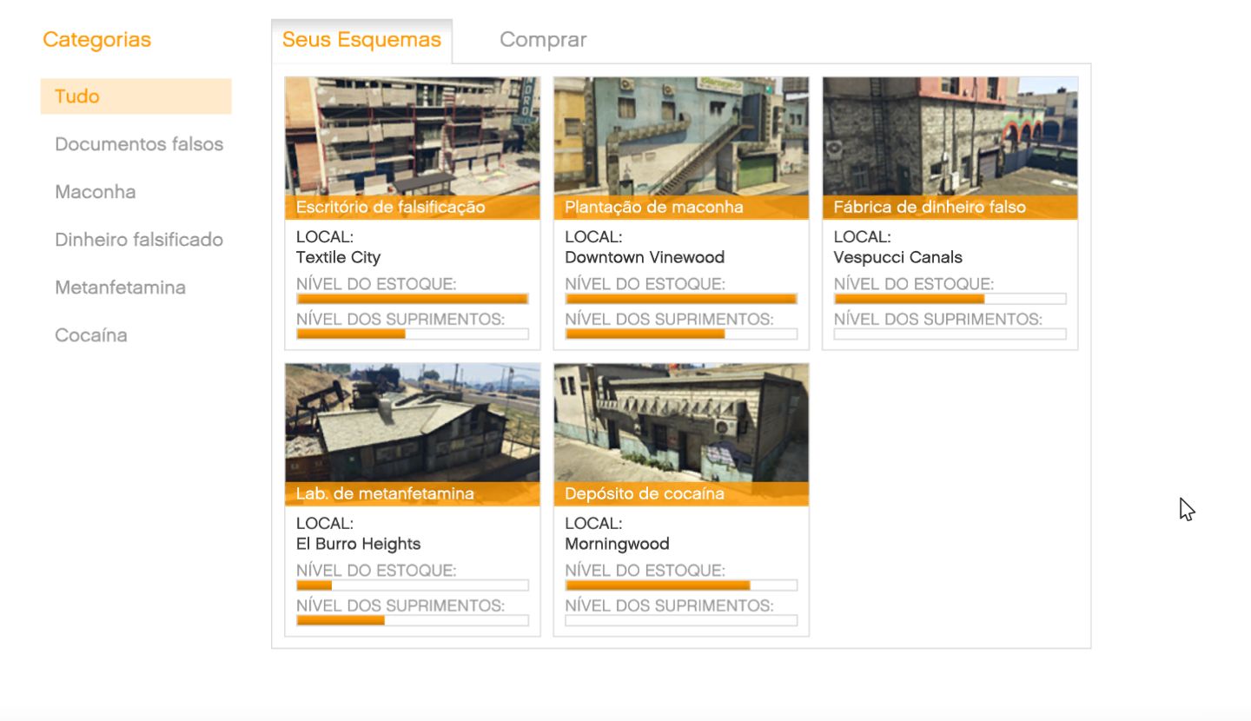1251x721 pixels.
Task: Click the Vespucci Canals empty supplies bar
Action: pos(950,334)
